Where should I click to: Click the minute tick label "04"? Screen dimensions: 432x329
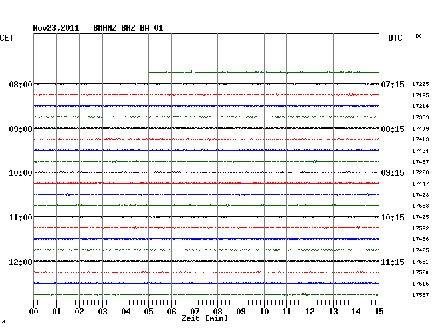(126, 312)
